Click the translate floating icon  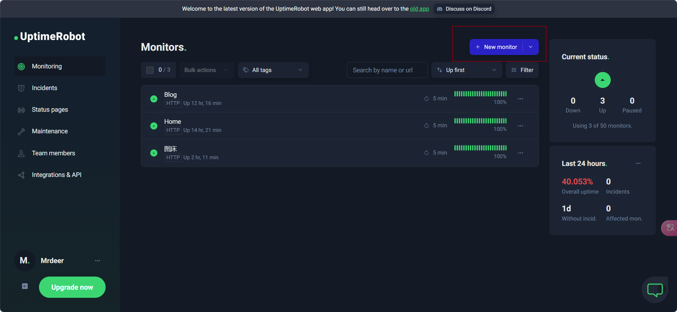pyautogui.click(x=670, y=228)
